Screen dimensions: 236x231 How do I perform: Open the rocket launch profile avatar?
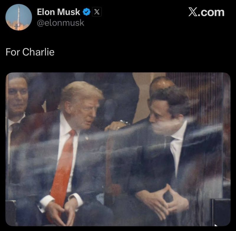coord(19,17)
